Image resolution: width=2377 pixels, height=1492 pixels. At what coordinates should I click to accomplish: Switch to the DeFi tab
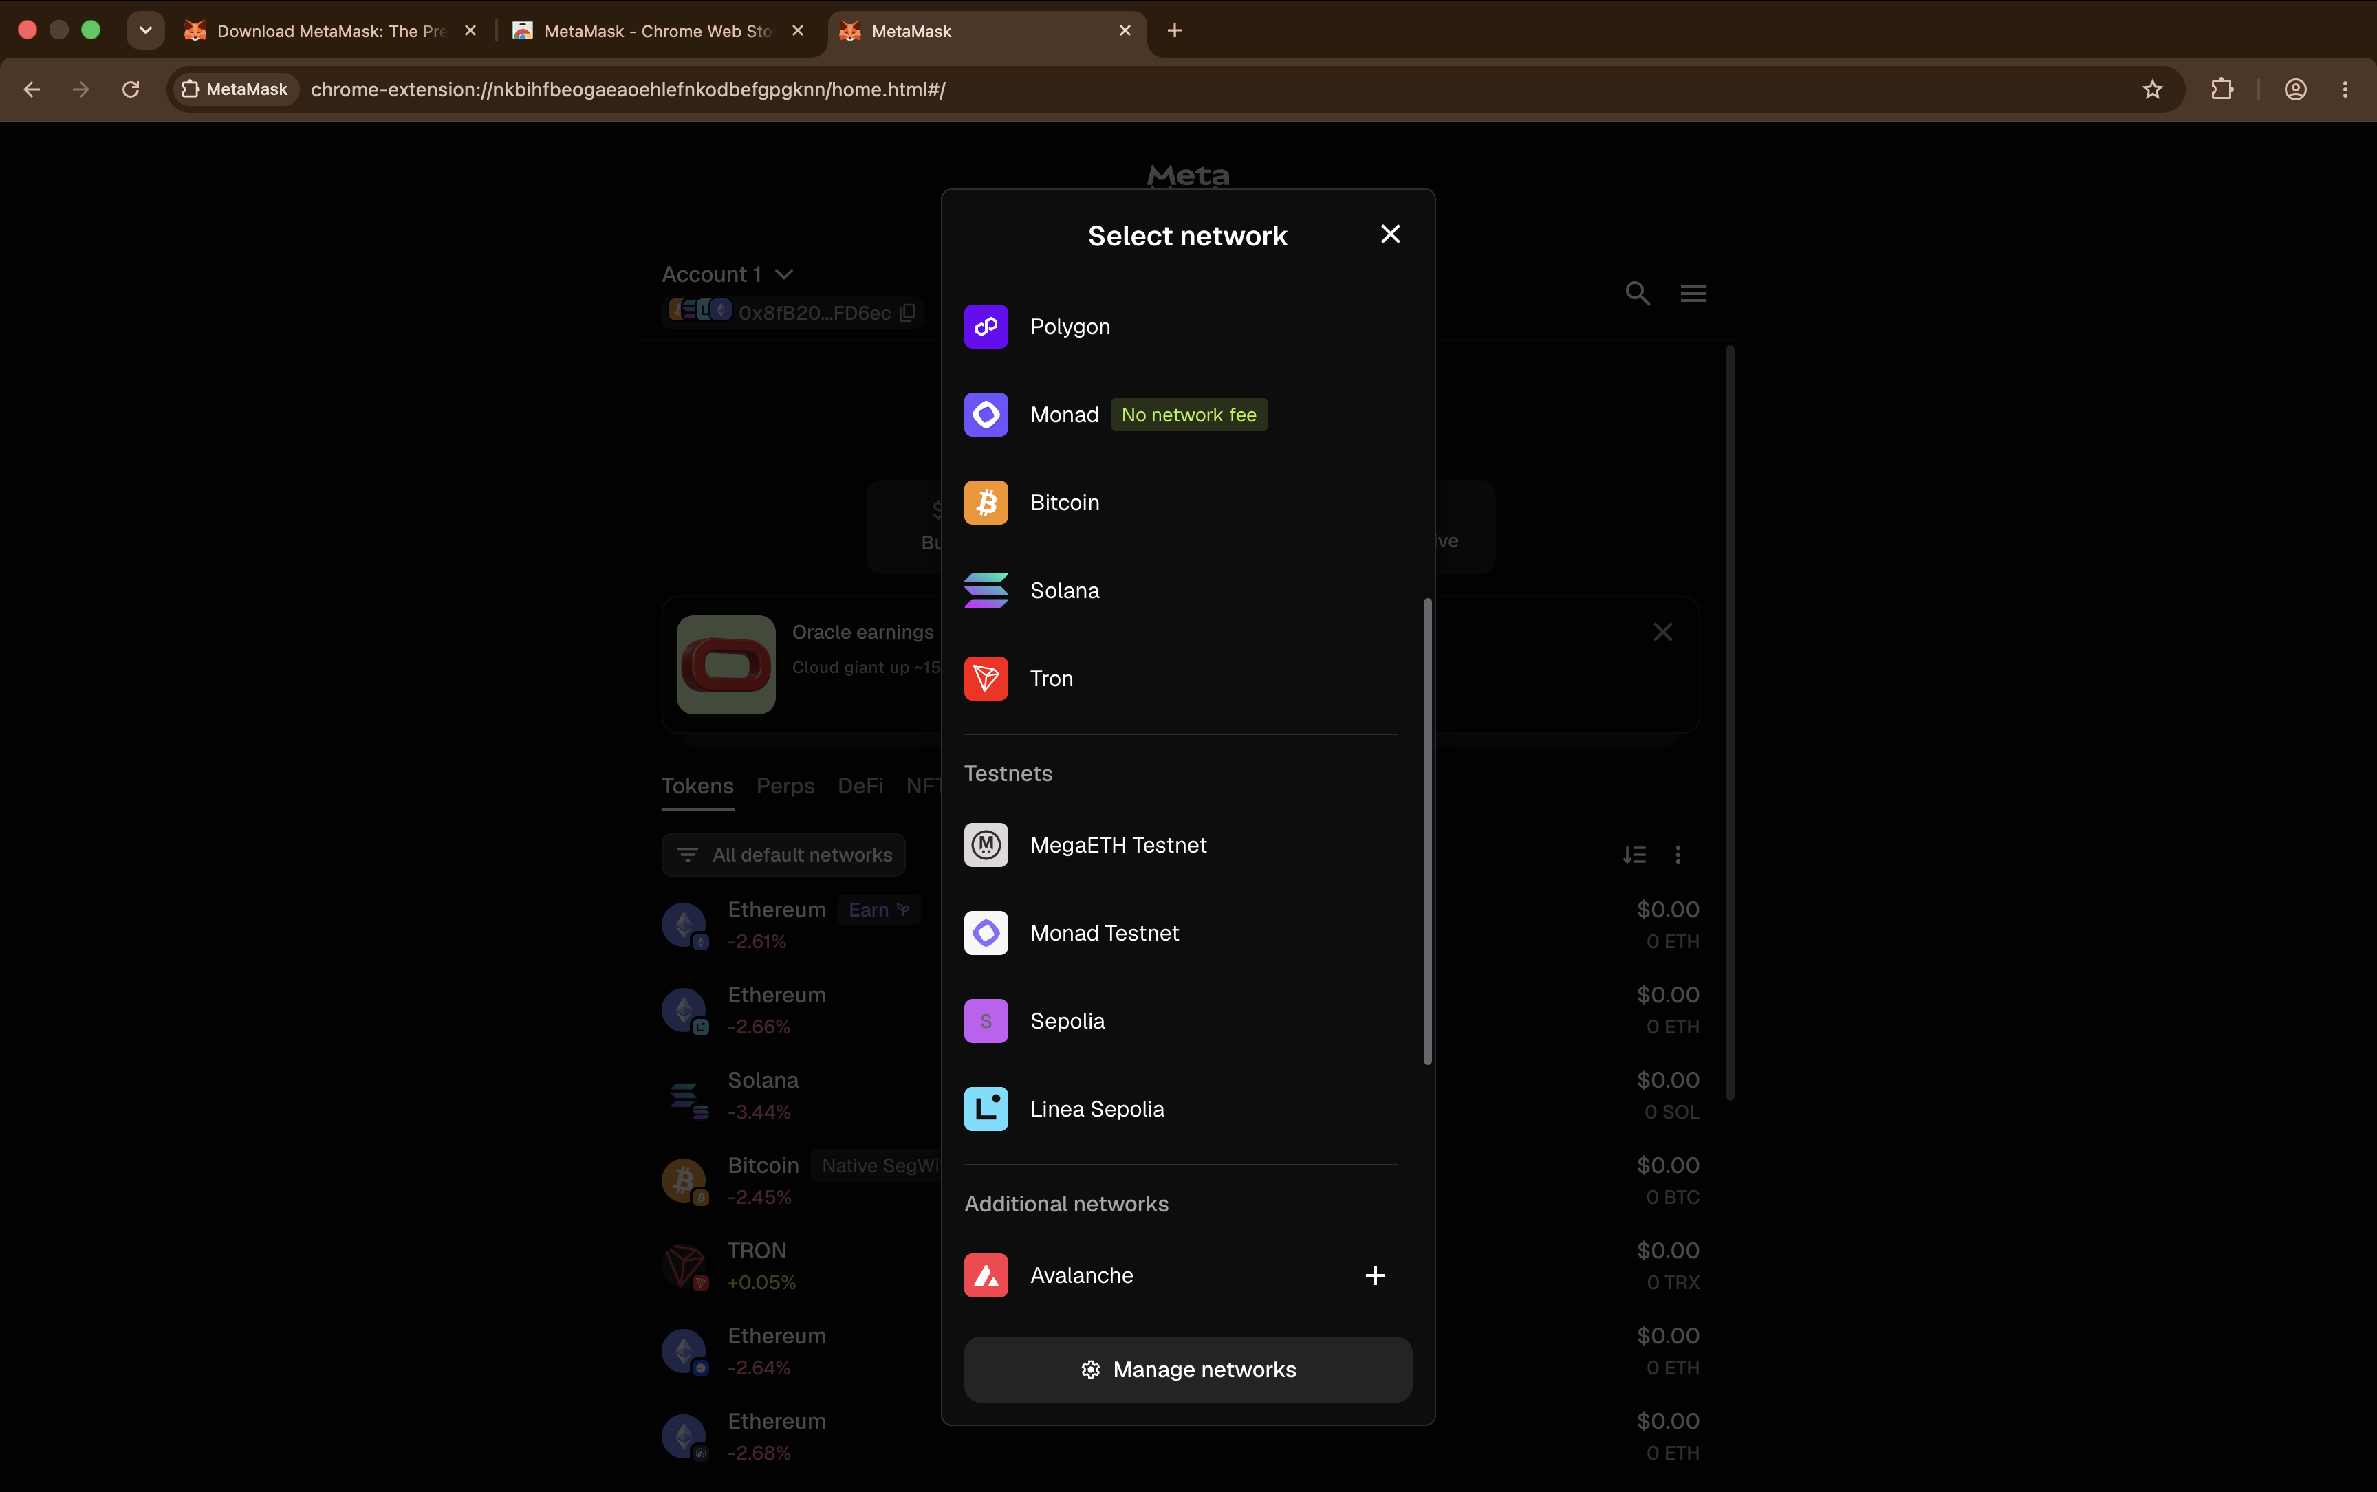(x=860, y=785)
